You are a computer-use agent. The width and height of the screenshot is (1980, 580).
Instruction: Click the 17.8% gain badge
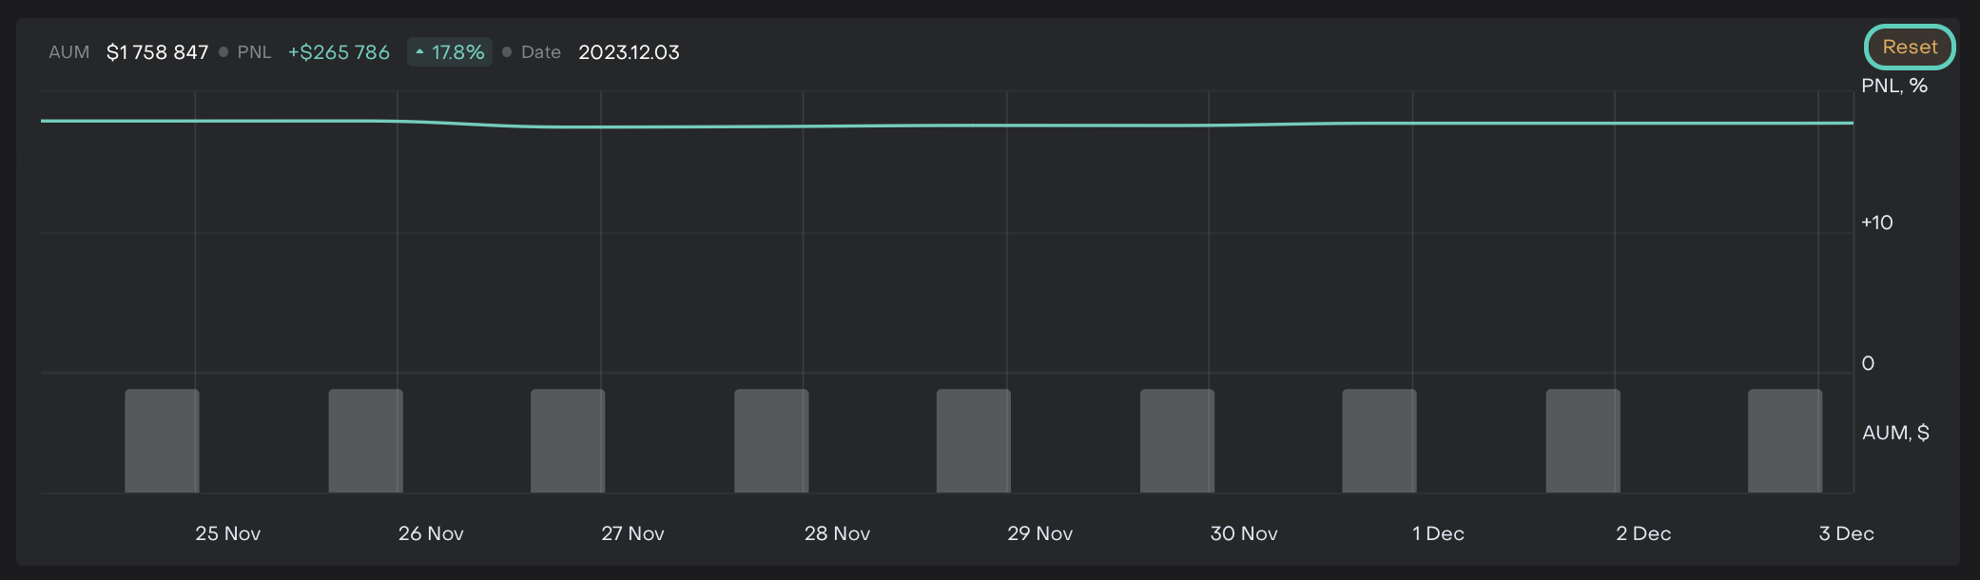click(x=450, y=52)
